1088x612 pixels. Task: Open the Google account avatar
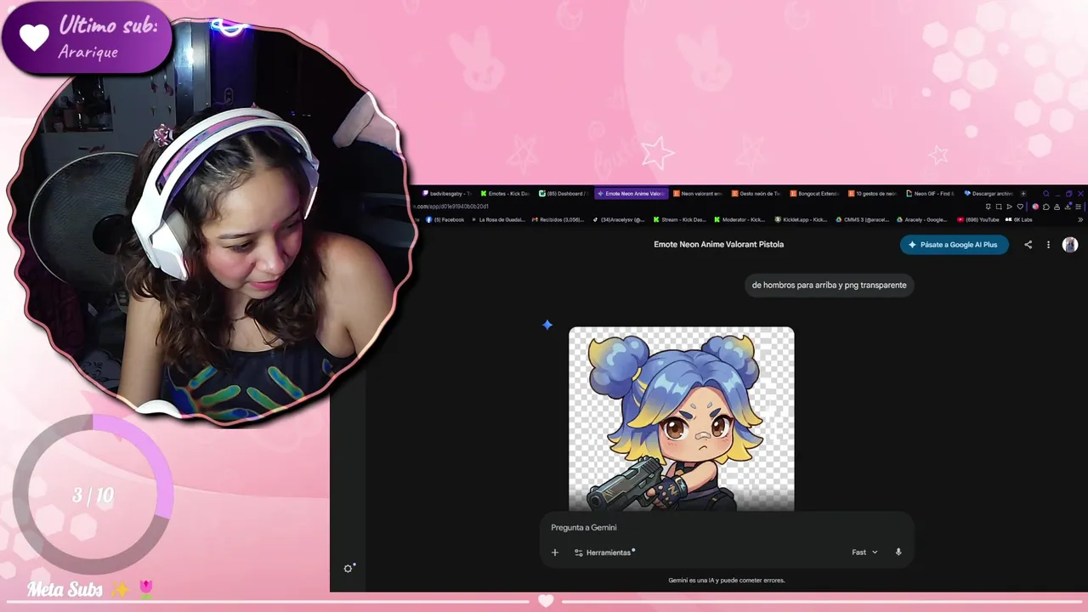pyautogui.click(x=1070, y=245)
